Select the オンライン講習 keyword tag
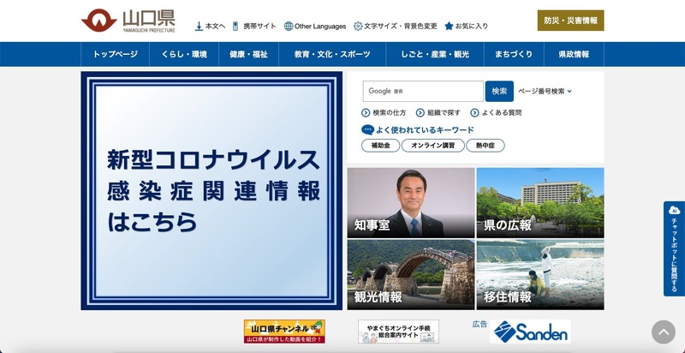685x353 pixels. tap(433, 146)
